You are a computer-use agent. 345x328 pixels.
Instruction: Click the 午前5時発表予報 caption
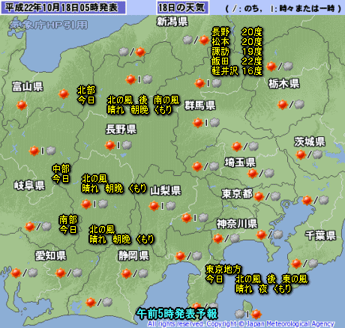click(177, 314)
